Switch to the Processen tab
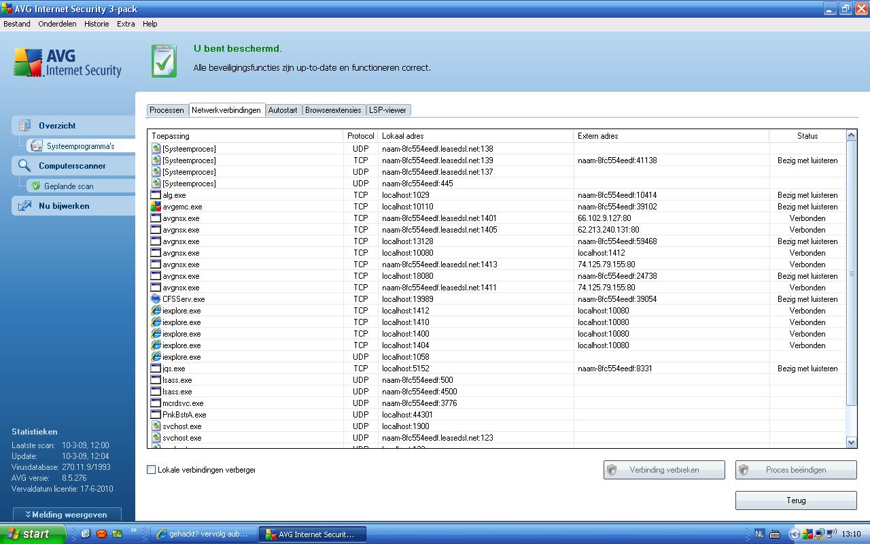 pos(167,110)
